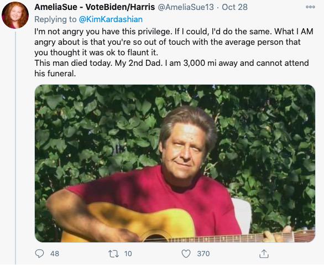Open the @KimKardashian mention link
The height and width of the screenshot is (265, 324).
click(111, 19)
